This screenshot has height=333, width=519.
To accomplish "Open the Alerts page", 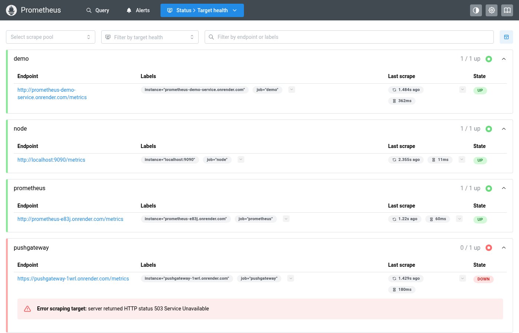I will (x=138, y=10).
